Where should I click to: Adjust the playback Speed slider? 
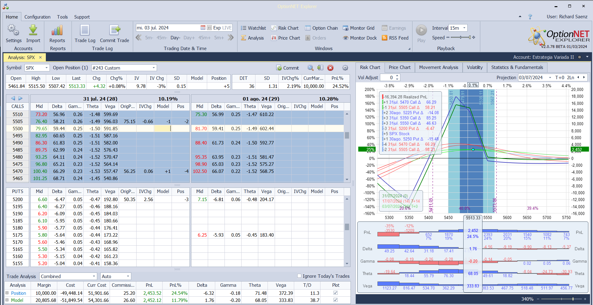(460, 37)
